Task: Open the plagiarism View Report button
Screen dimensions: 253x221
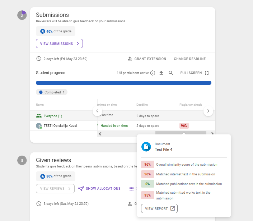Action: (159, 208)
